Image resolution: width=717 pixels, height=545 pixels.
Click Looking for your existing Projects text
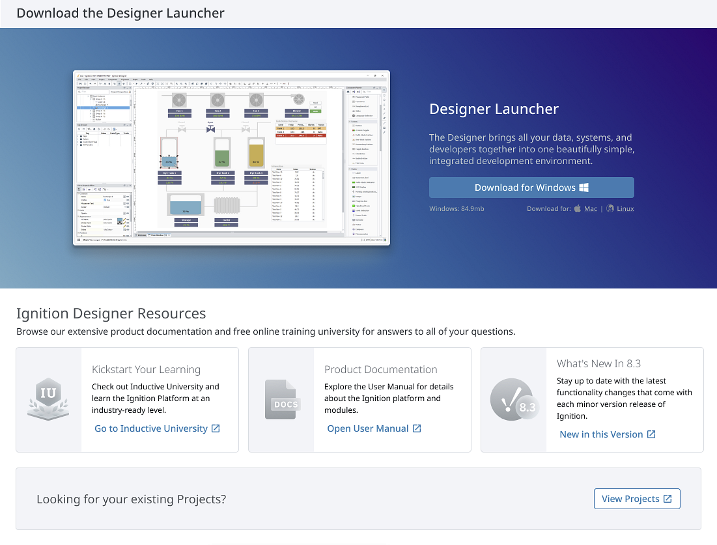pyautogui.click(x=132, y=499)
